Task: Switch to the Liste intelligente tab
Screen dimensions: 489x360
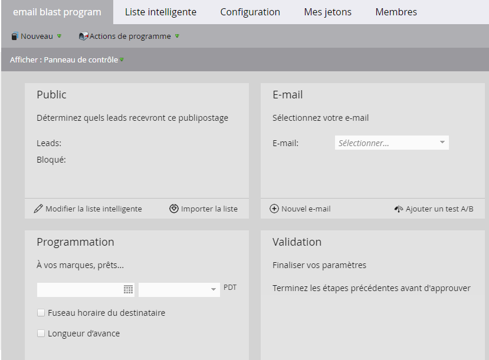Action: point(160,12)
